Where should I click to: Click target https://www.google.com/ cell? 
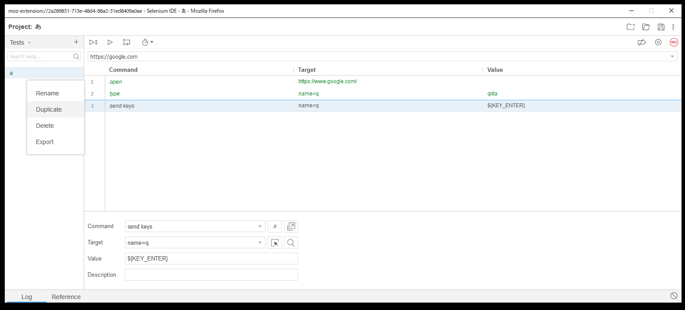coord(327,81)
